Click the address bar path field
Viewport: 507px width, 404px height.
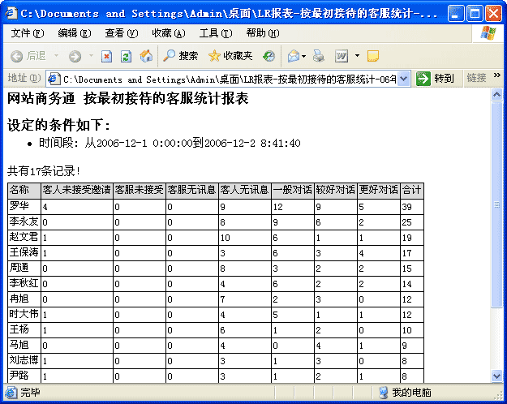tap(227, 78)
